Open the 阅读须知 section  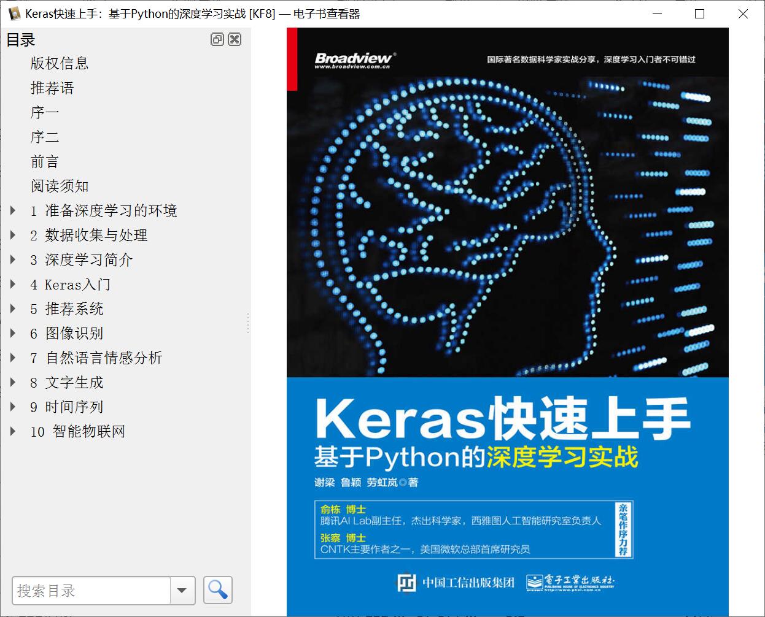(x=59, y=186)
